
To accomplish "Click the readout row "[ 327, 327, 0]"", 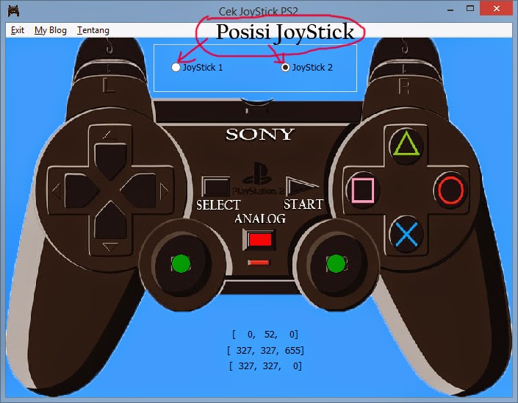I will pyautogui.click(x=265, y=366).
